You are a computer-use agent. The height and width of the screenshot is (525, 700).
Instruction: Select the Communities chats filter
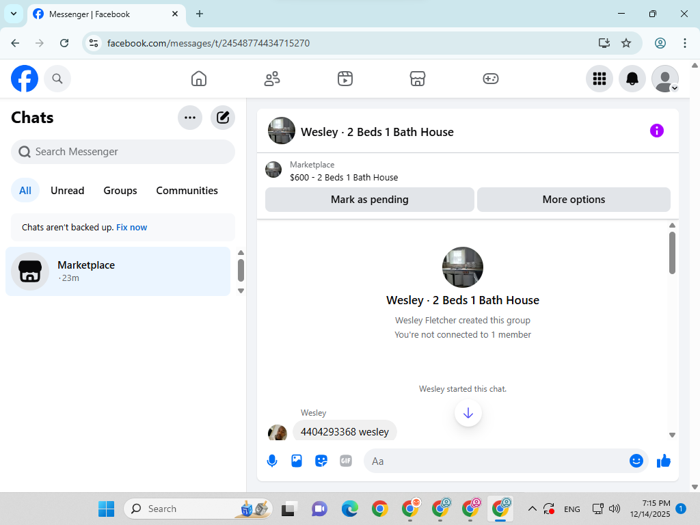coord(187,191)
